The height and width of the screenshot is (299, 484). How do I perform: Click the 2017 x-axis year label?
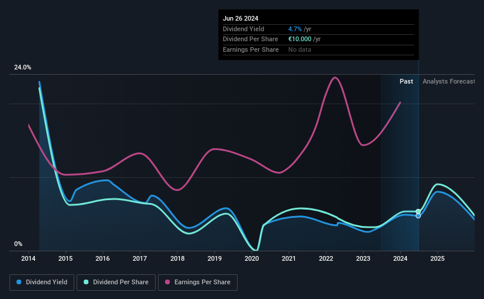pyautogui.click(x=140, y=258)
